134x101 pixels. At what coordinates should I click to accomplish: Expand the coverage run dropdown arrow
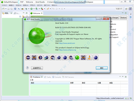click(39, 9)
